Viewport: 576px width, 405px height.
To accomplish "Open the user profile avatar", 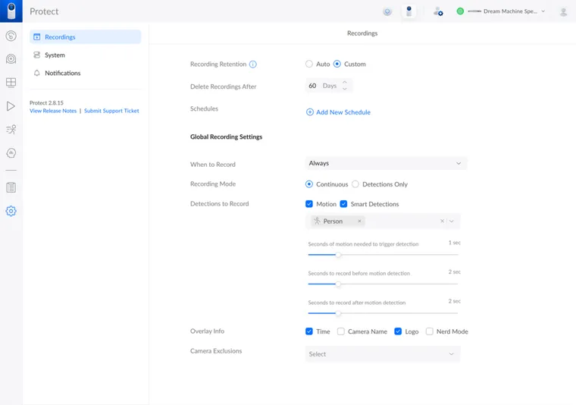I will (563, 12).
